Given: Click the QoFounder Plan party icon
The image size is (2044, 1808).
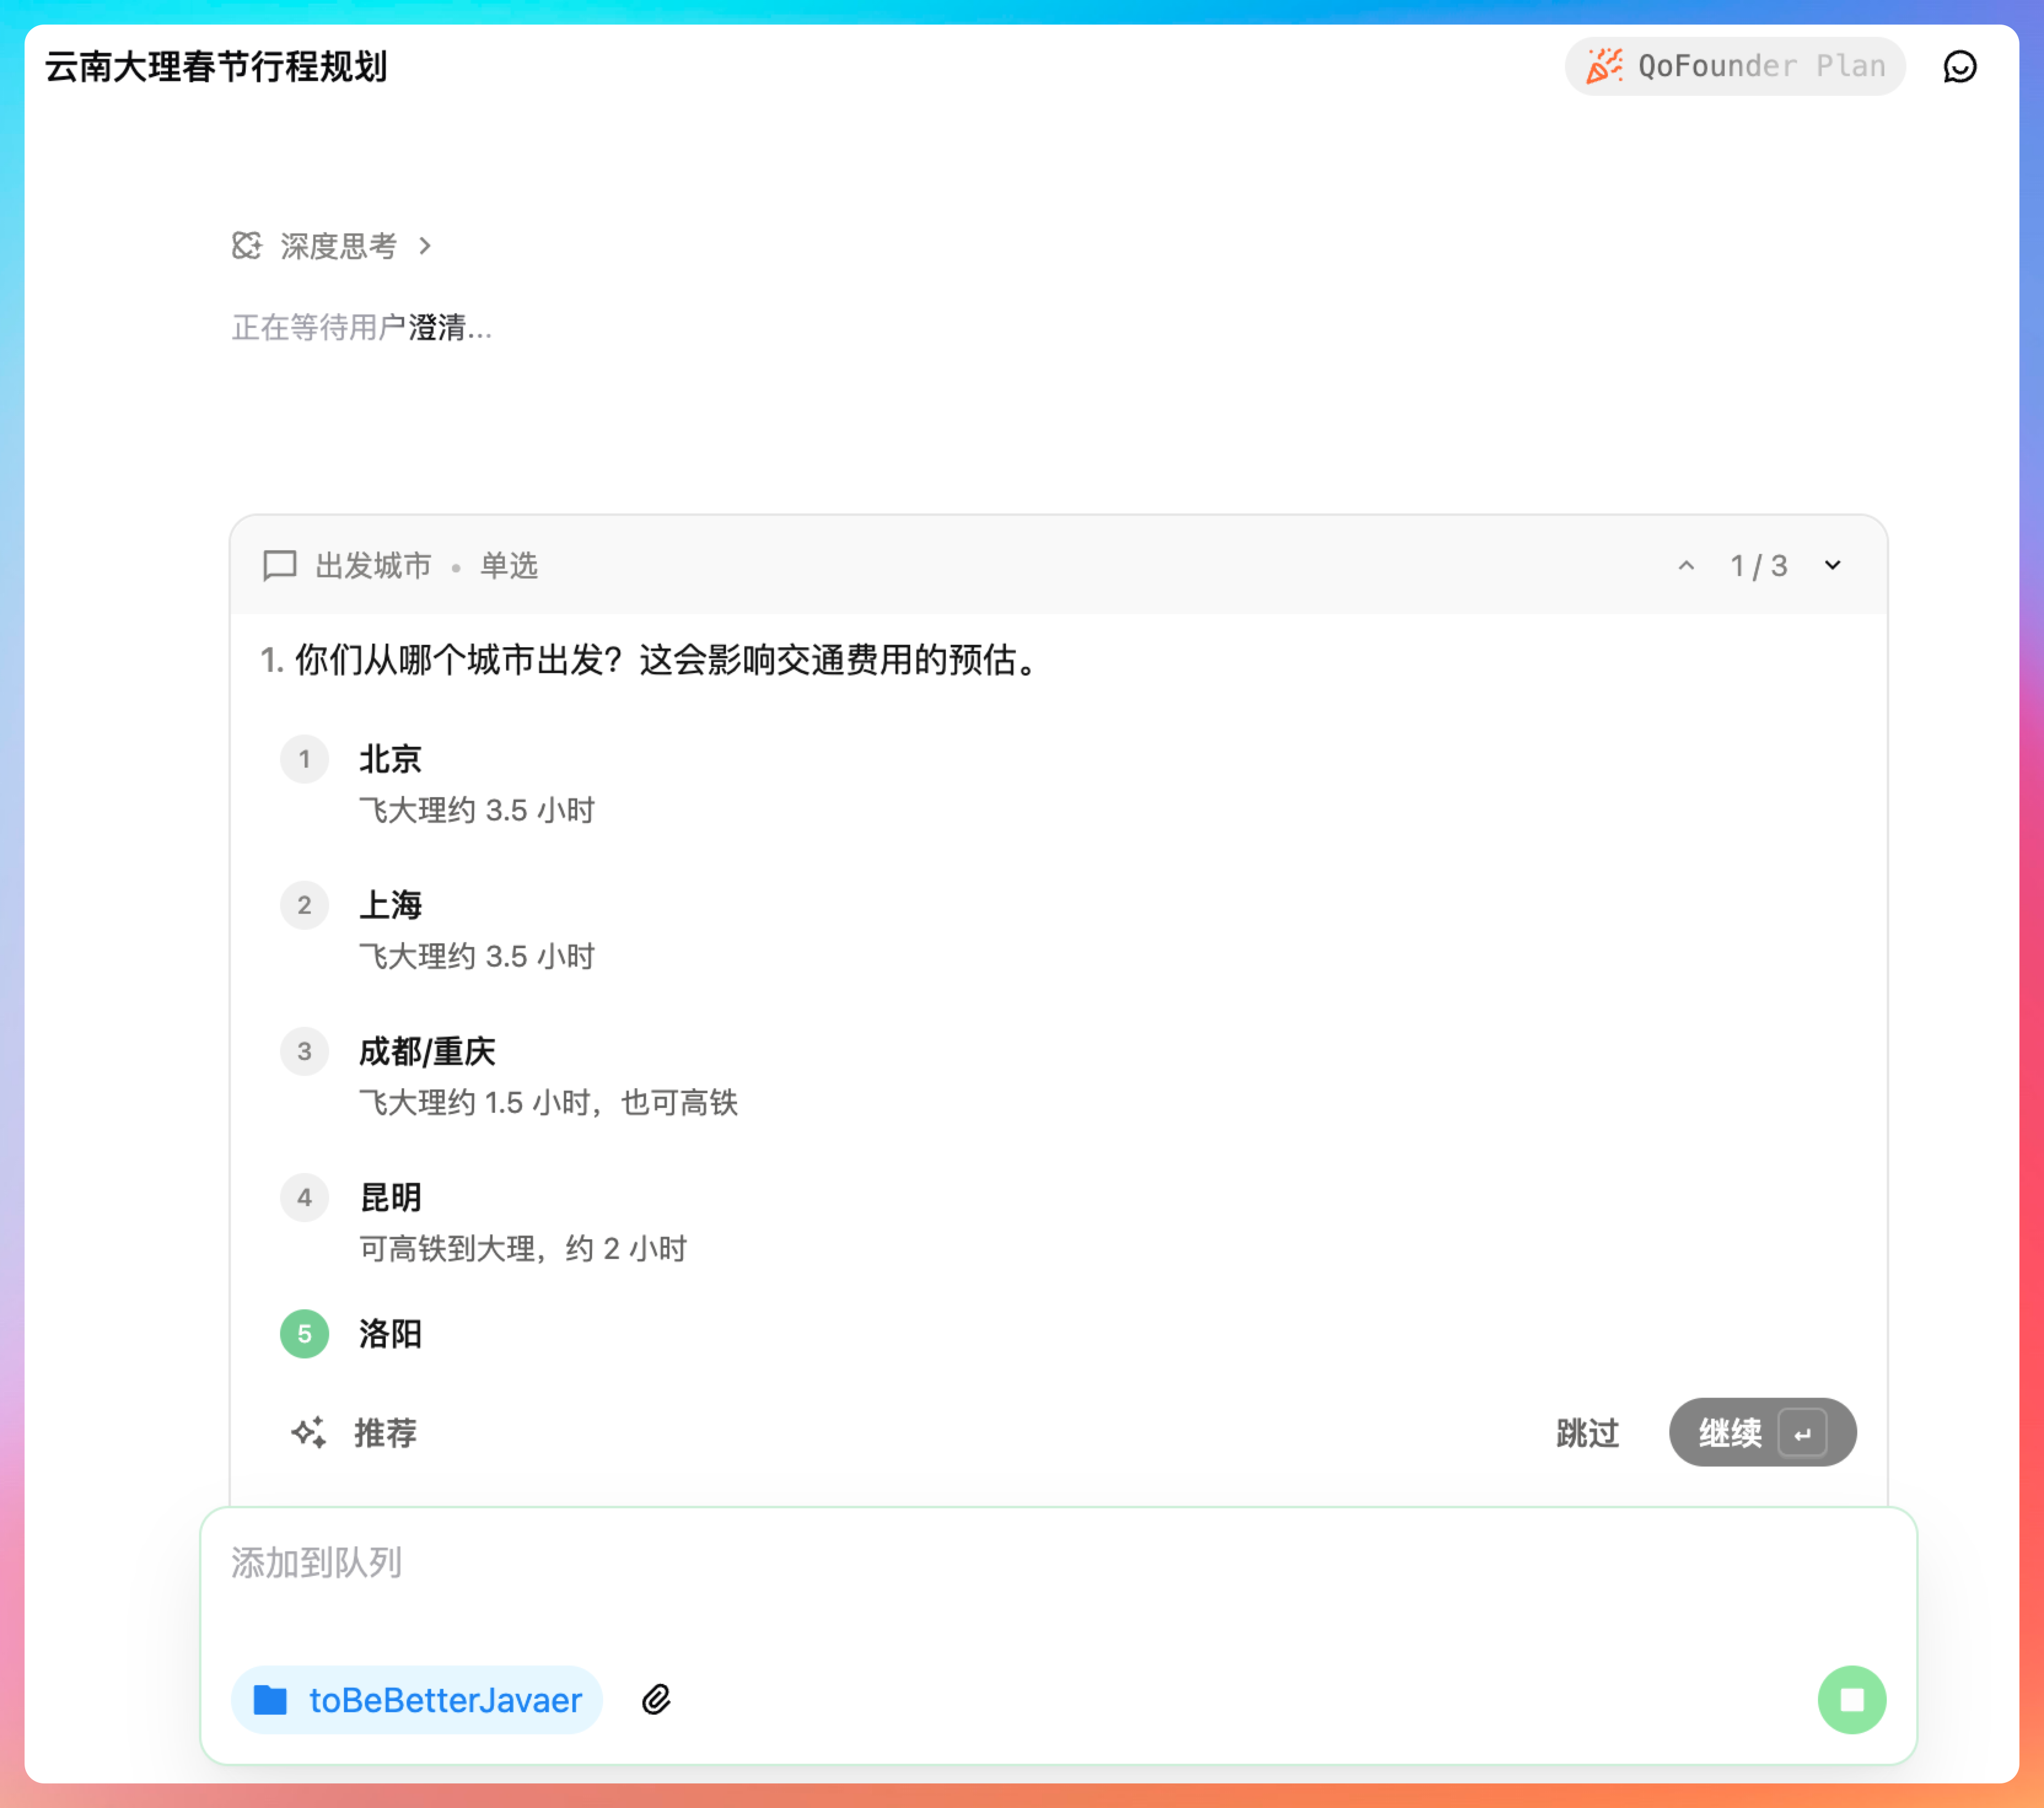Looking at the screenshot, I should pos(1604,66).
